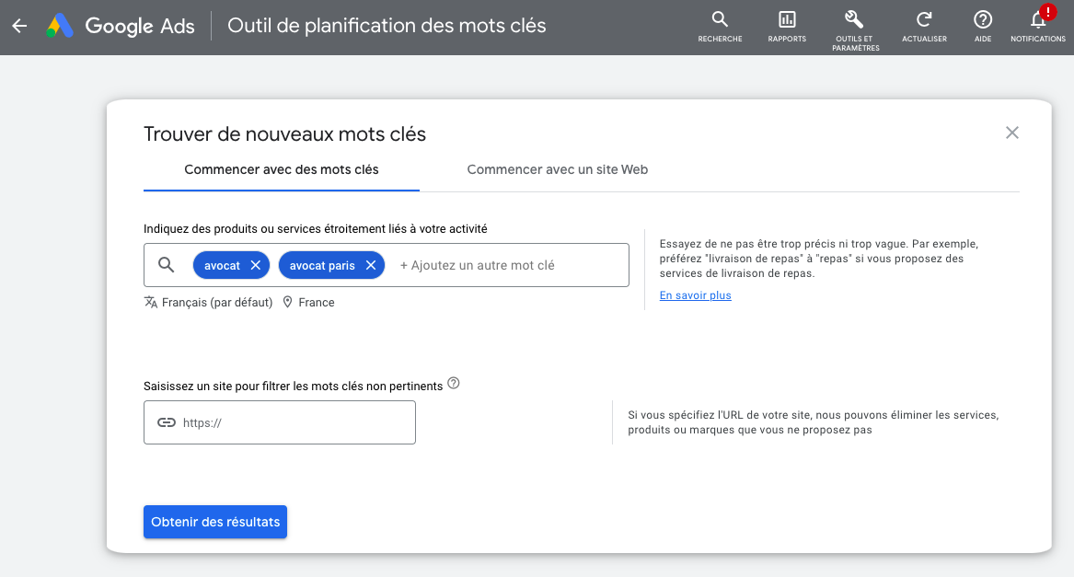1074x577 pixels.
Task: Open the Aide help icon
Action: (983, 20)
